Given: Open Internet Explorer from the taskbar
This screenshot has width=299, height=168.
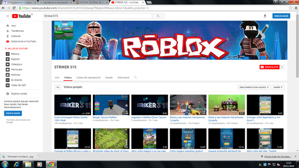Looking at the screenshot, I should 17,164.
